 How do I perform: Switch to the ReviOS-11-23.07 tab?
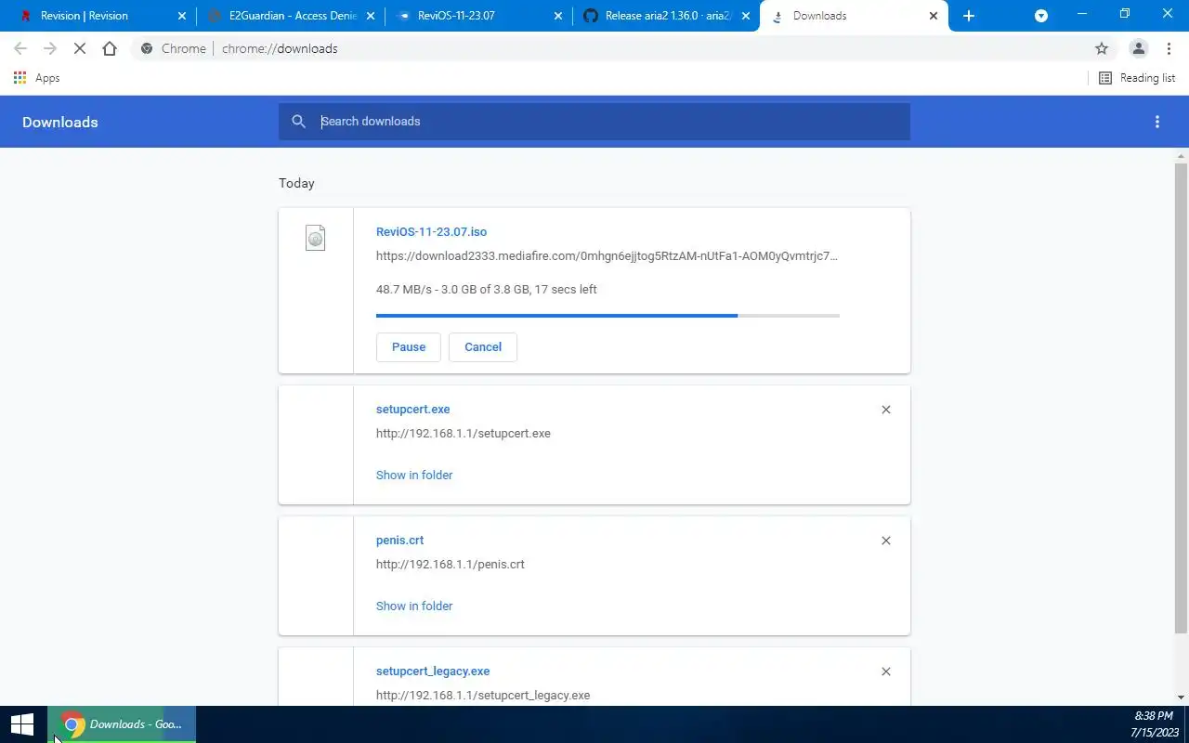[x=478, y=16]
